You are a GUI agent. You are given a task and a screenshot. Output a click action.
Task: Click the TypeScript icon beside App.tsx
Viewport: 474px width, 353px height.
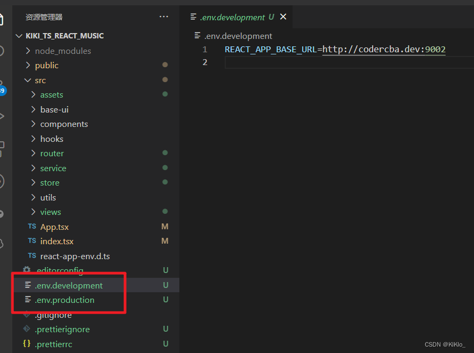(x=31, y=226)
